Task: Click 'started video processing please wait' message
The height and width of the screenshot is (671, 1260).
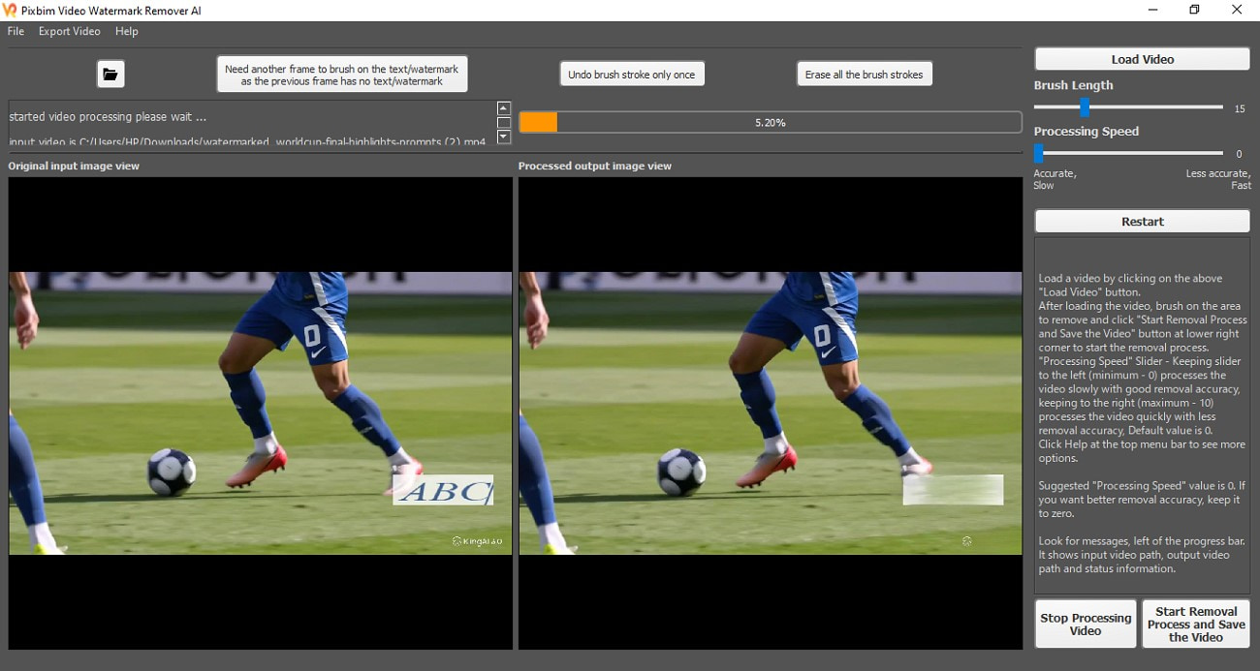Action: tap(109, 117)
